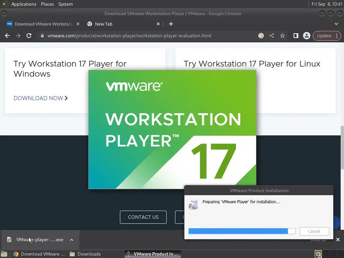Open a new tab with the plus button
Viewport: 344px width, 258px height.
click(x=171, y=24)
